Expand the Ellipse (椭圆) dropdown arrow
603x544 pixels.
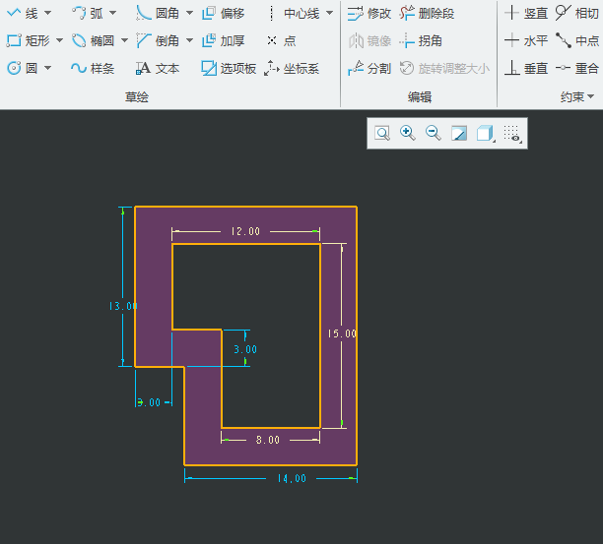[124, 41]
